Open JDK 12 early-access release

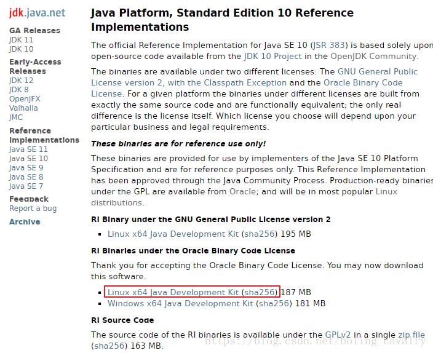[x=21, y=81]
